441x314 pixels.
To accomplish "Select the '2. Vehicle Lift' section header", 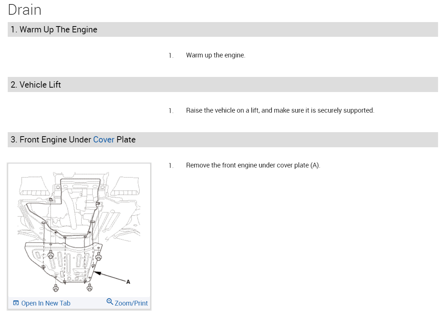I will tap(36, 85).
